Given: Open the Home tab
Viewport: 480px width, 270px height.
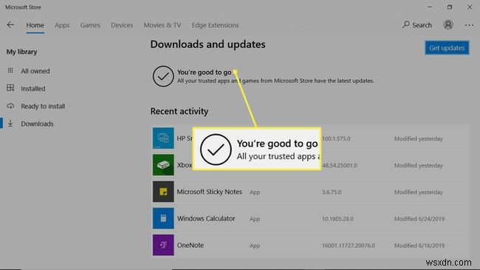Looking at the screenshot, I should 35,25.
